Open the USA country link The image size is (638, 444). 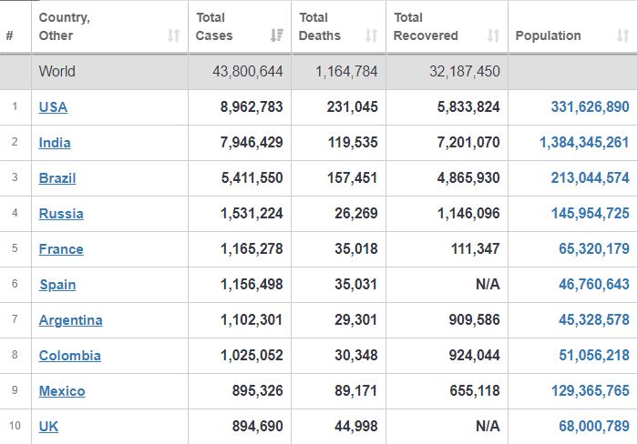(x=53, y=107)
